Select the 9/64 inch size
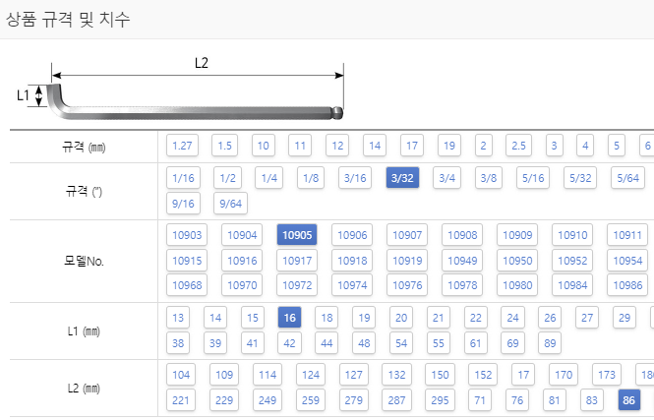This screenshot has height=420, width=654. coord(231,204)
